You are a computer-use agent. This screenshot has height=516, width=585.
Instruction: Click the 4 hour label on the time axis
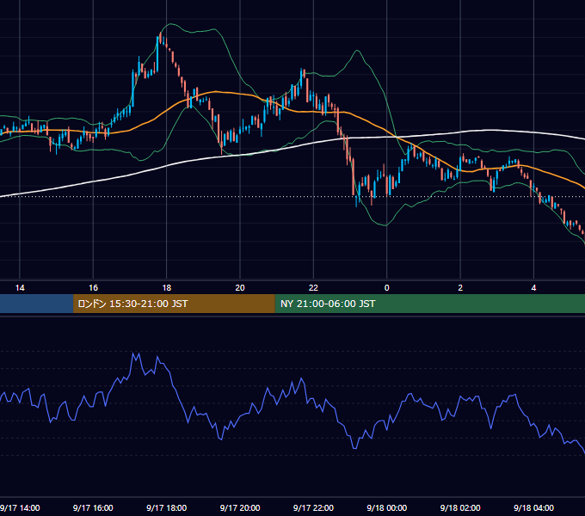534,288
